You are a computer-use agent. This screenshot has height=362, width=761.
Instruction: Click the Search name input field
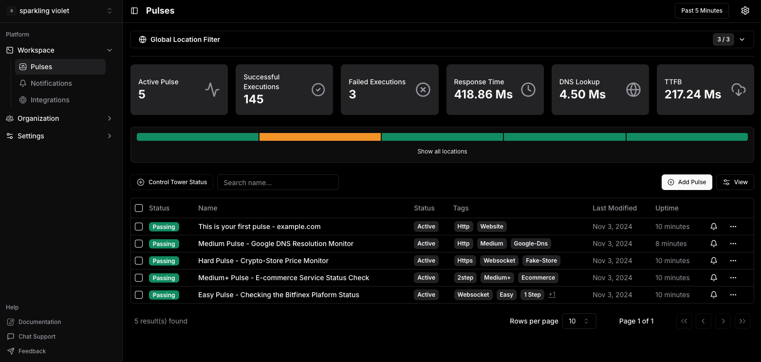278,182
